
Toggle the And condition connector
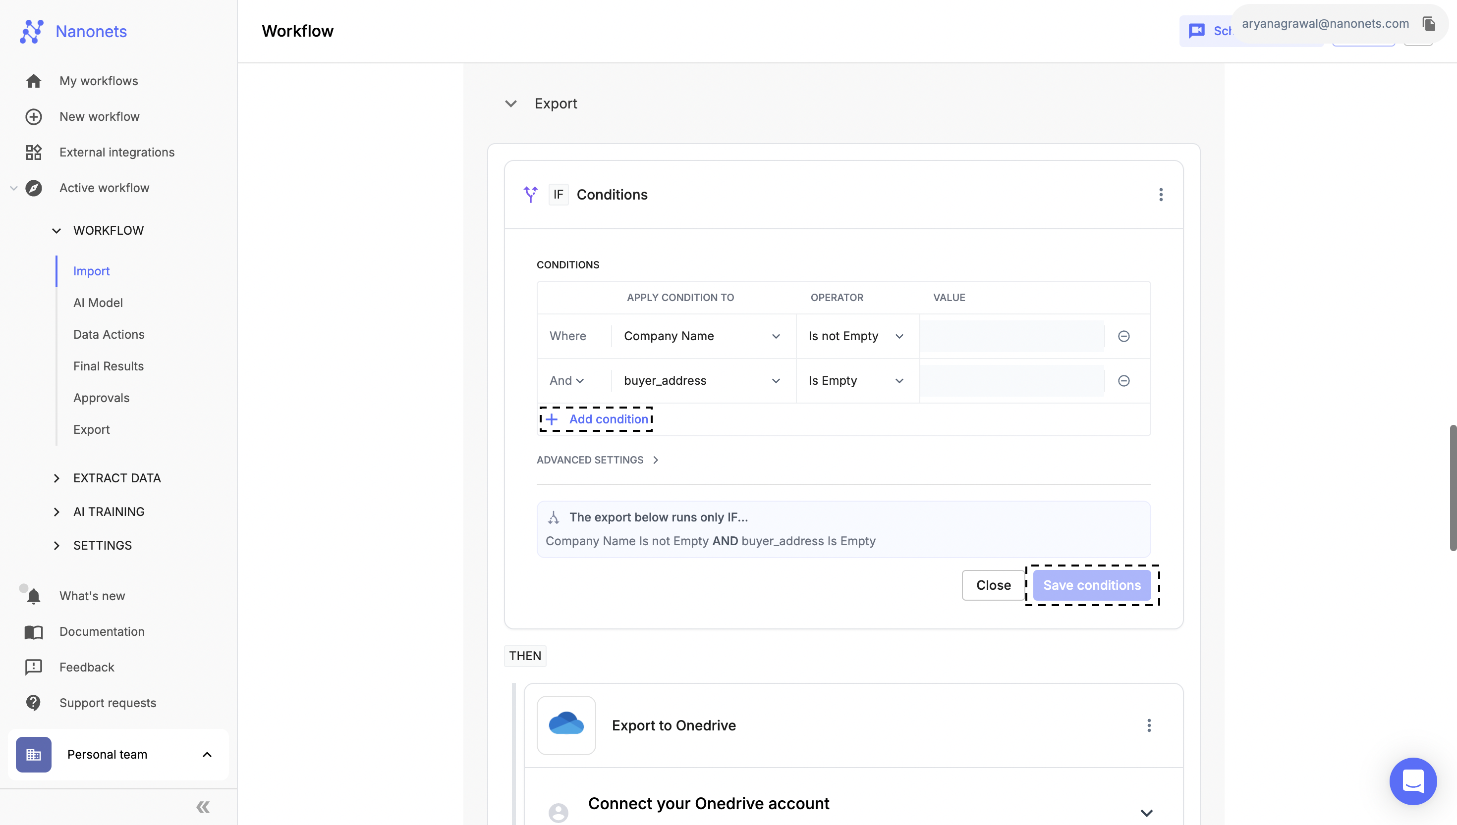point(566,380)
